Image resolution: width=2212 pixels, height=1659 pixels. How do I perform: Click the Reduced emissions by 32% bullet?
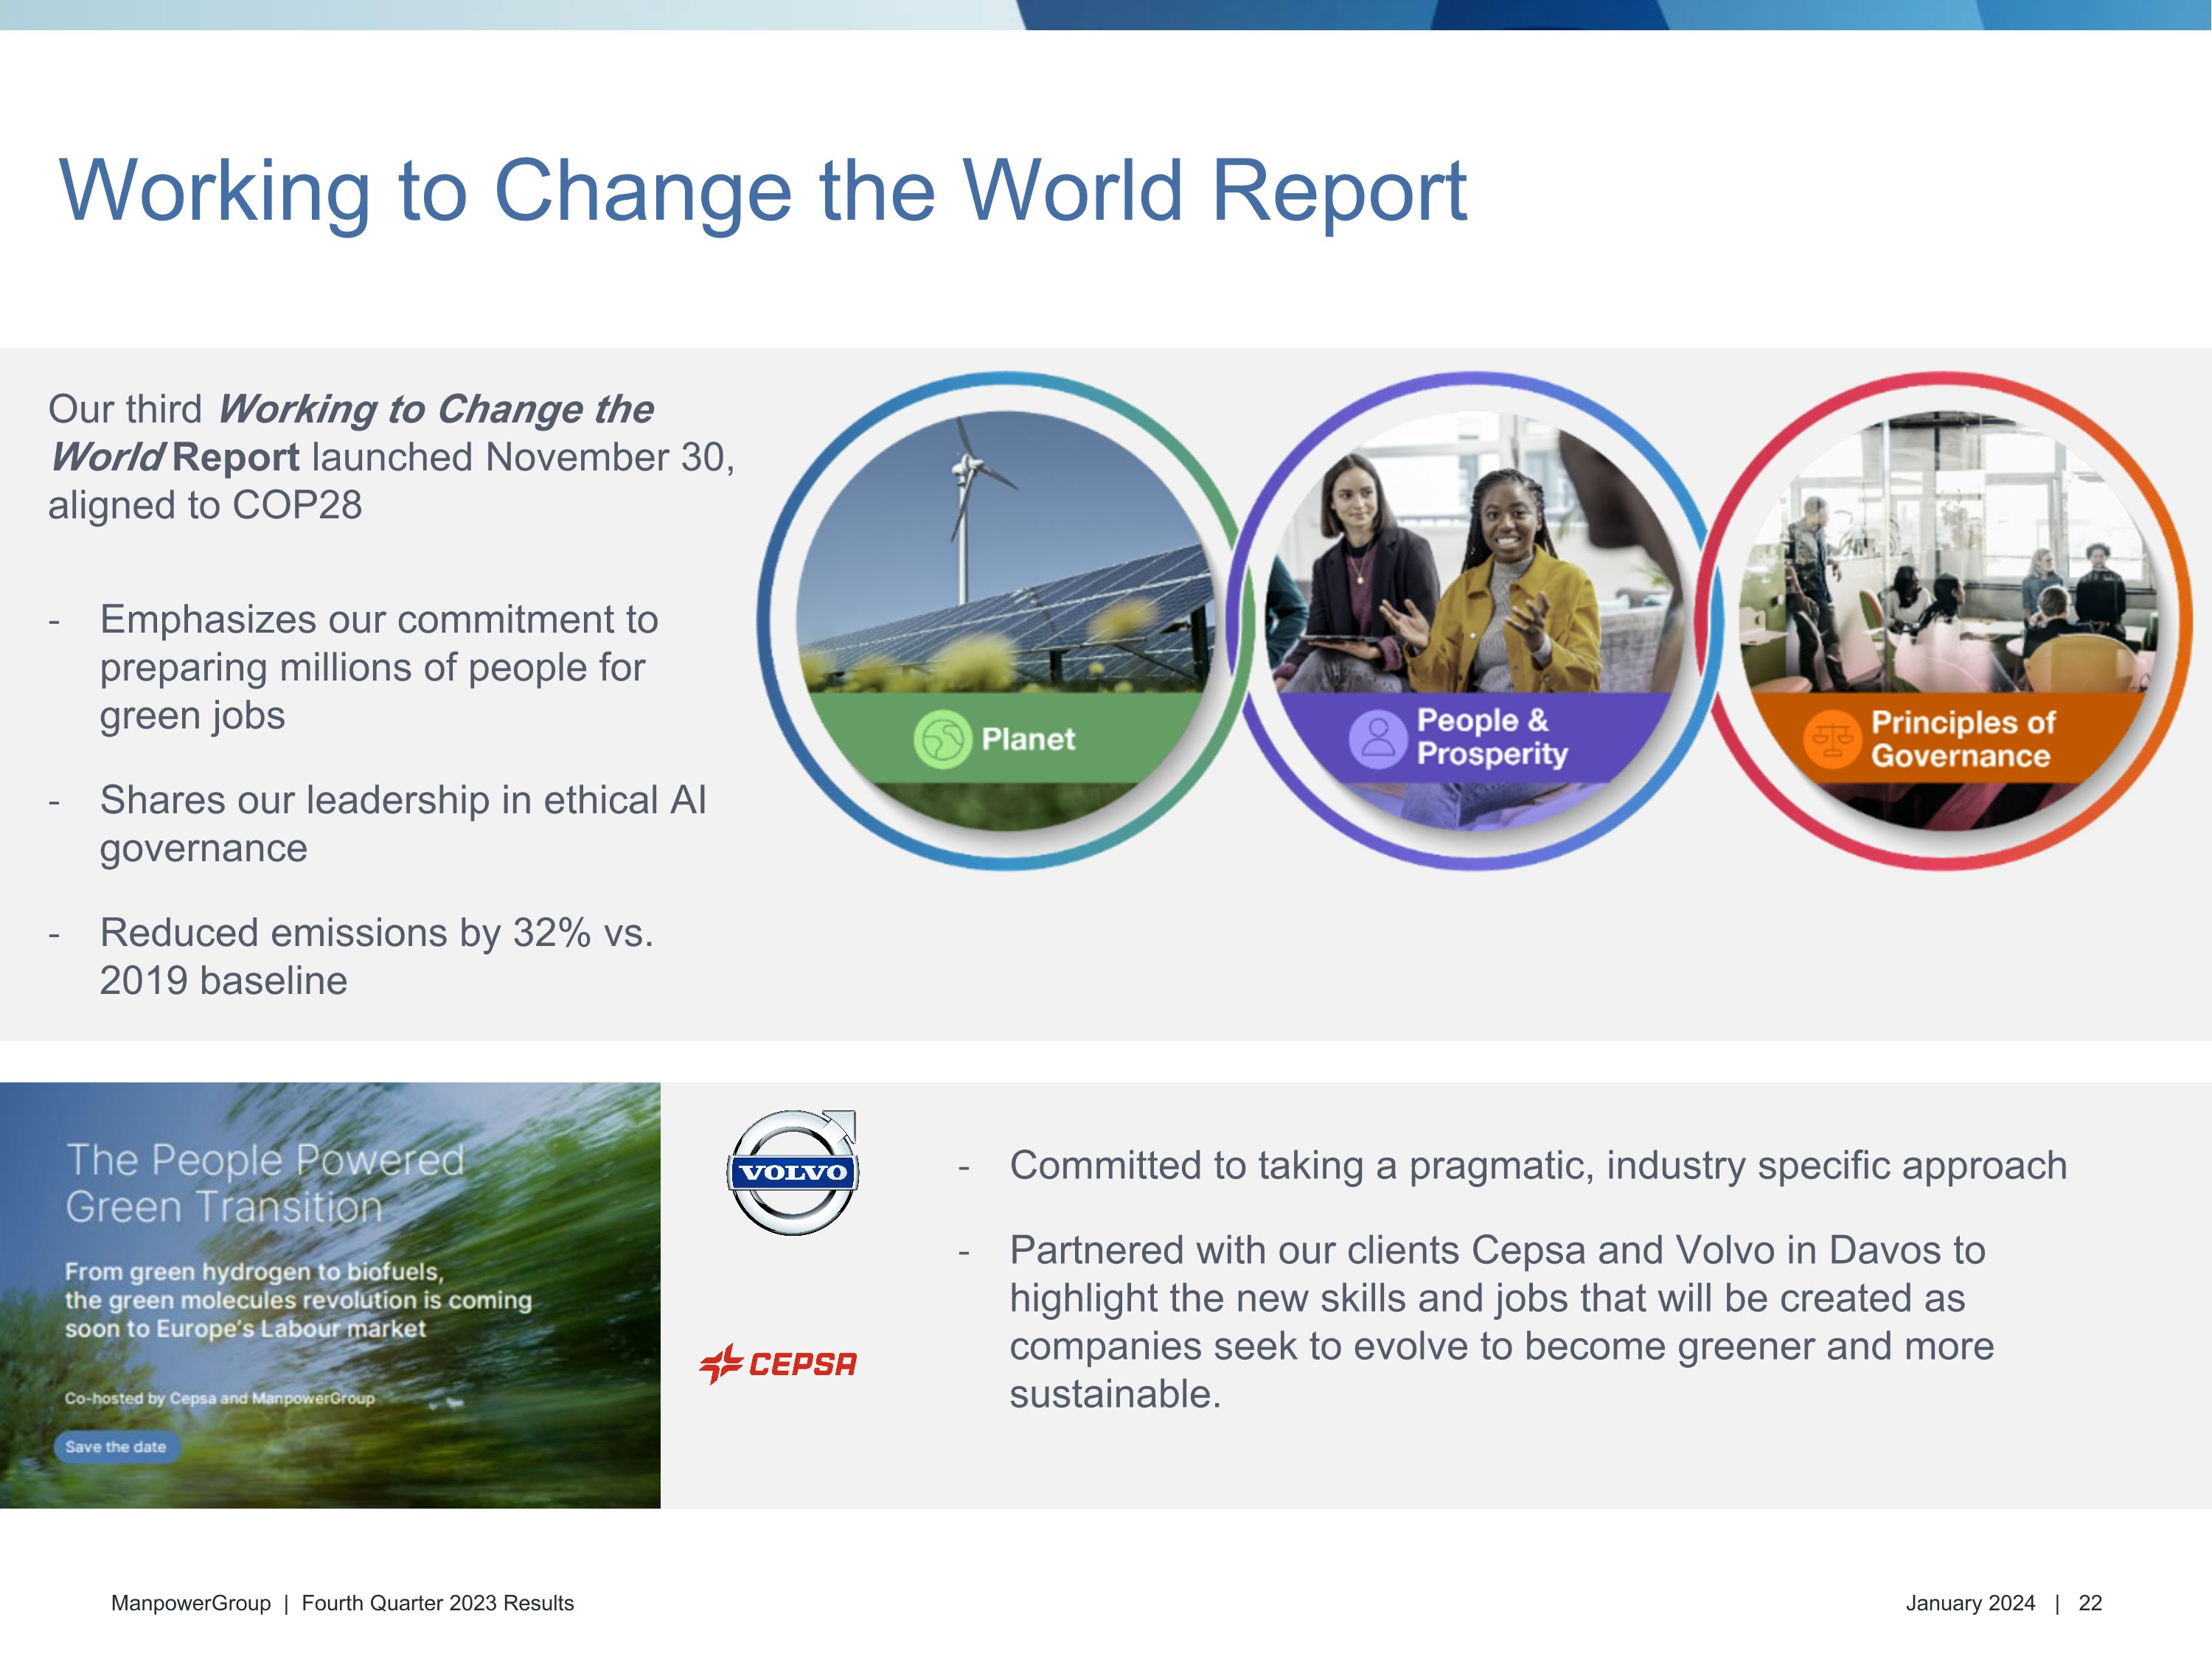pos(376,956)
